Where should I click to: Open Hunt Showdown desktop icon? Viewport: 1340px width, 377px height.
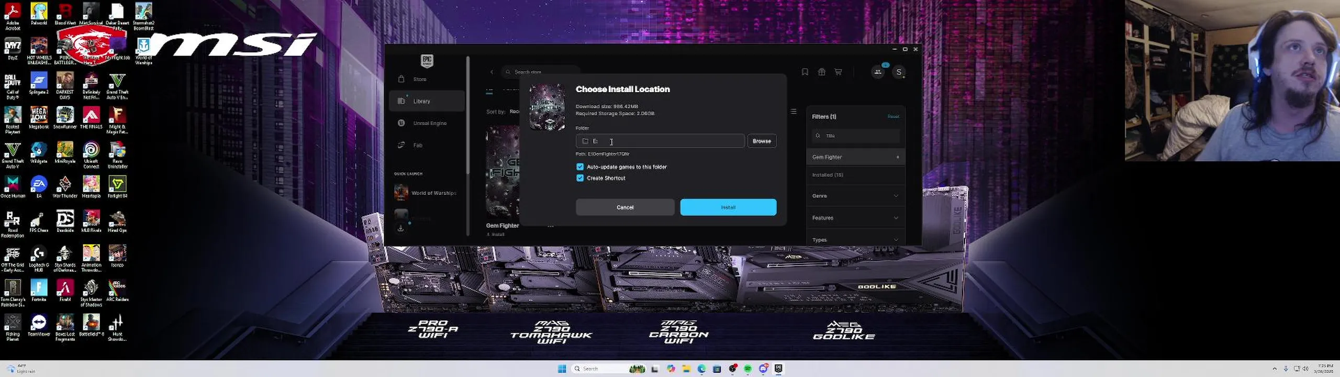tap(117, 328)
